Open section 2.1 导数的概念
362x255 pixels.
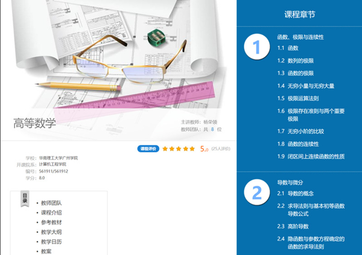click(299, 193)
